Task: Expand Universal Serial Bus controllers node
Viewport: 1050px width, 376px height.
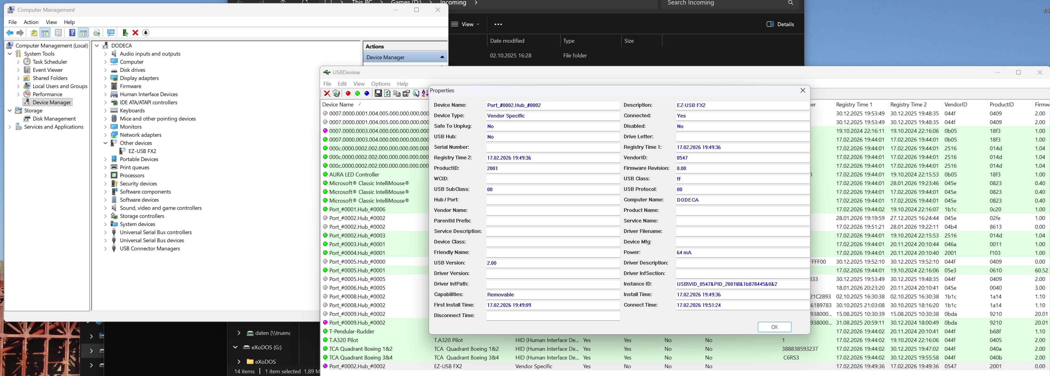Action: coord(105,232)
